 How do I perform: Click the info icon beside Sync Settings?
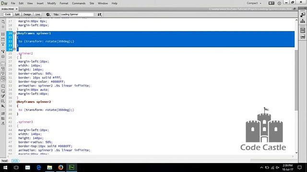click(x=279, y=3)
